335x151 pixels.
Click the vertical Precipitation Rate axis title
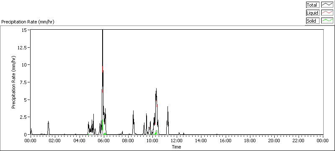pos(14,82)
